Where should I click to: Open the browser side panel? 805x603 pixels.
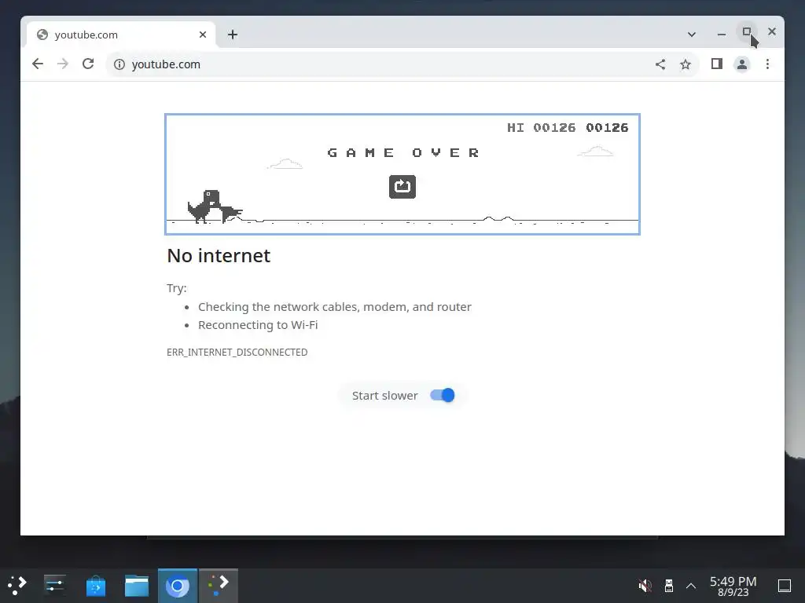point(717,64)
